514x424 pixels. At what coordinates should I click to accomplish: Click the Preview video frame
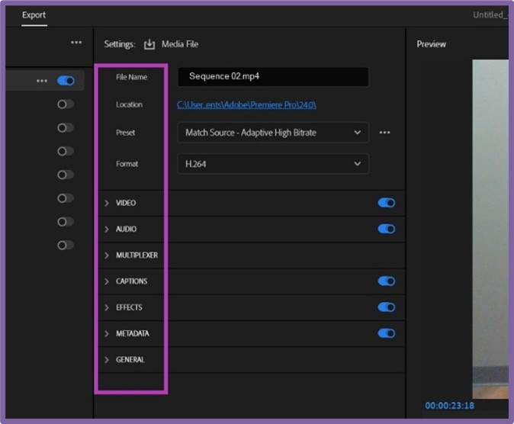tap(490, 229)
